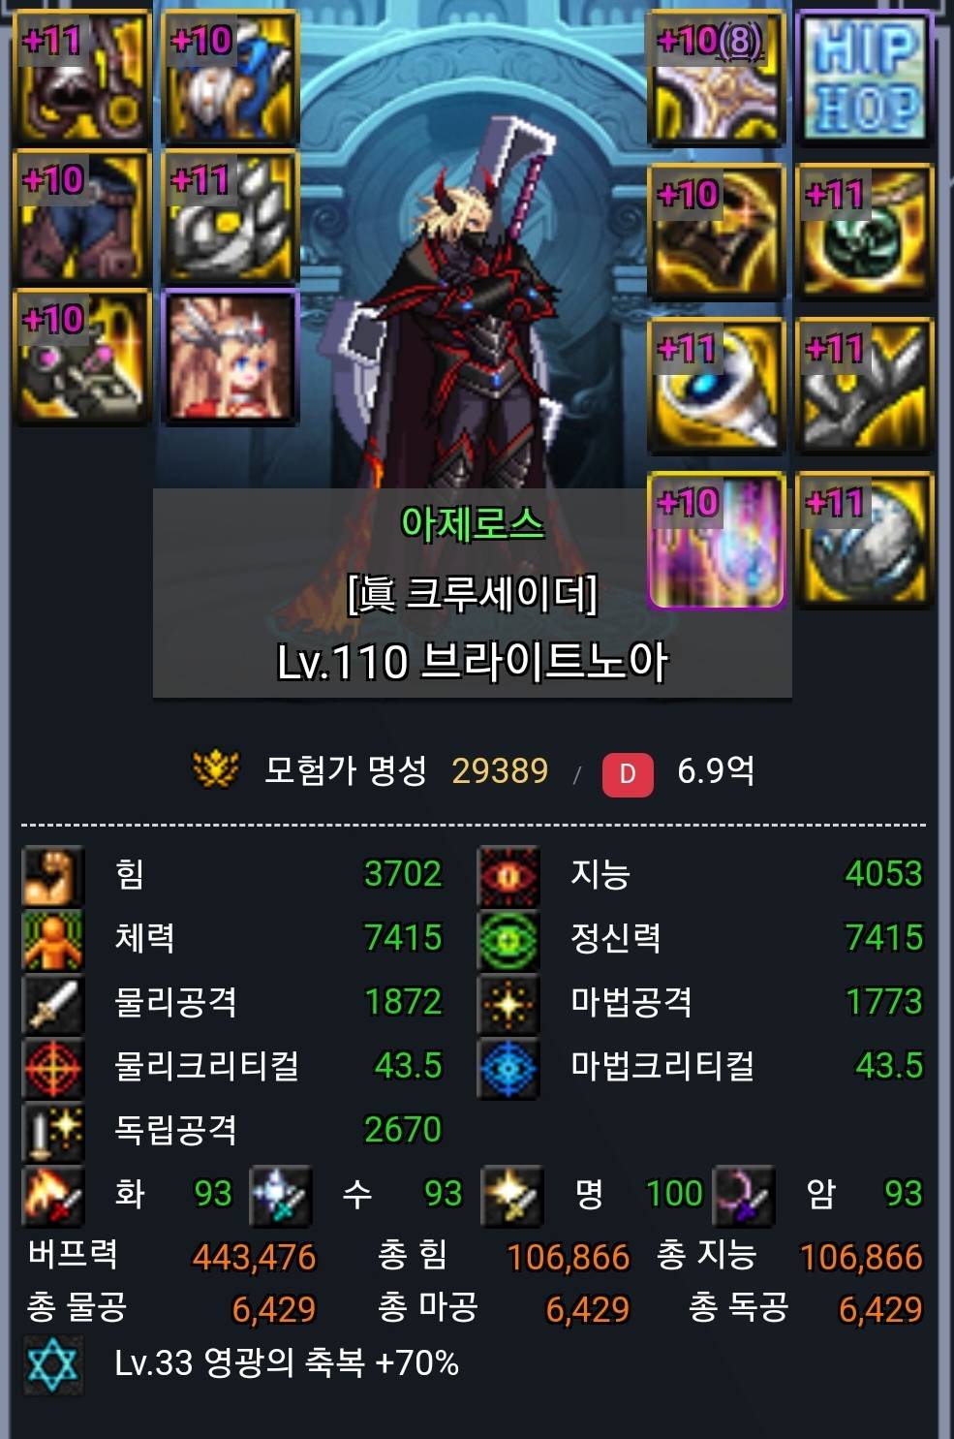Click the 힘 strength muscle icon

tap(53, 875)
